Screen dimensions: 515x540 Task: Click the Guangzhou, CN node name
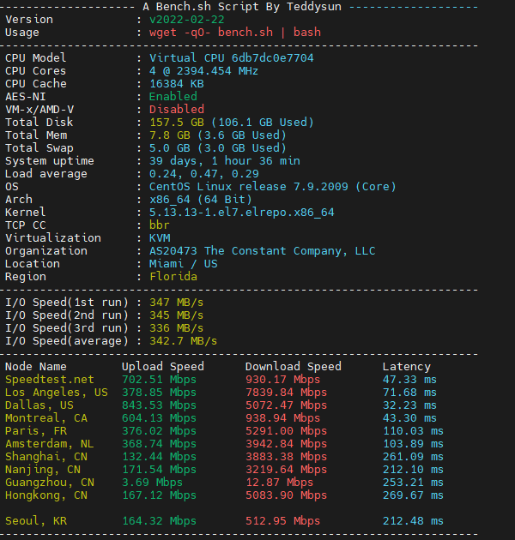[49, 483]
